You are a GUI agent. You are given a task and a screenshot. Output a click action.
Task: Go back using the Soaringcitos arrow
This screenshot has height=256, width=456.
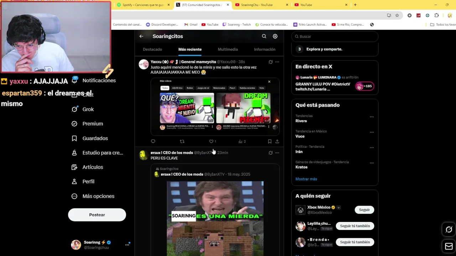pyautogui.click(x=141, y=36)
